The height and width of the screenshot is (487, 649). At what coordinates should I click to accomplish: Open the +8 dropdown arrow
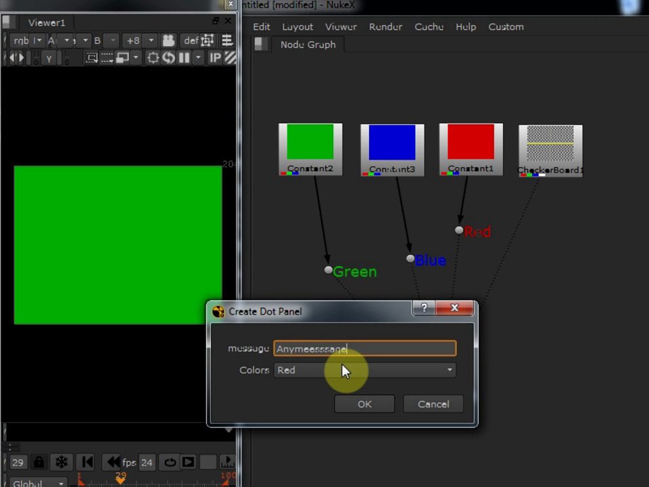point(151,41)
